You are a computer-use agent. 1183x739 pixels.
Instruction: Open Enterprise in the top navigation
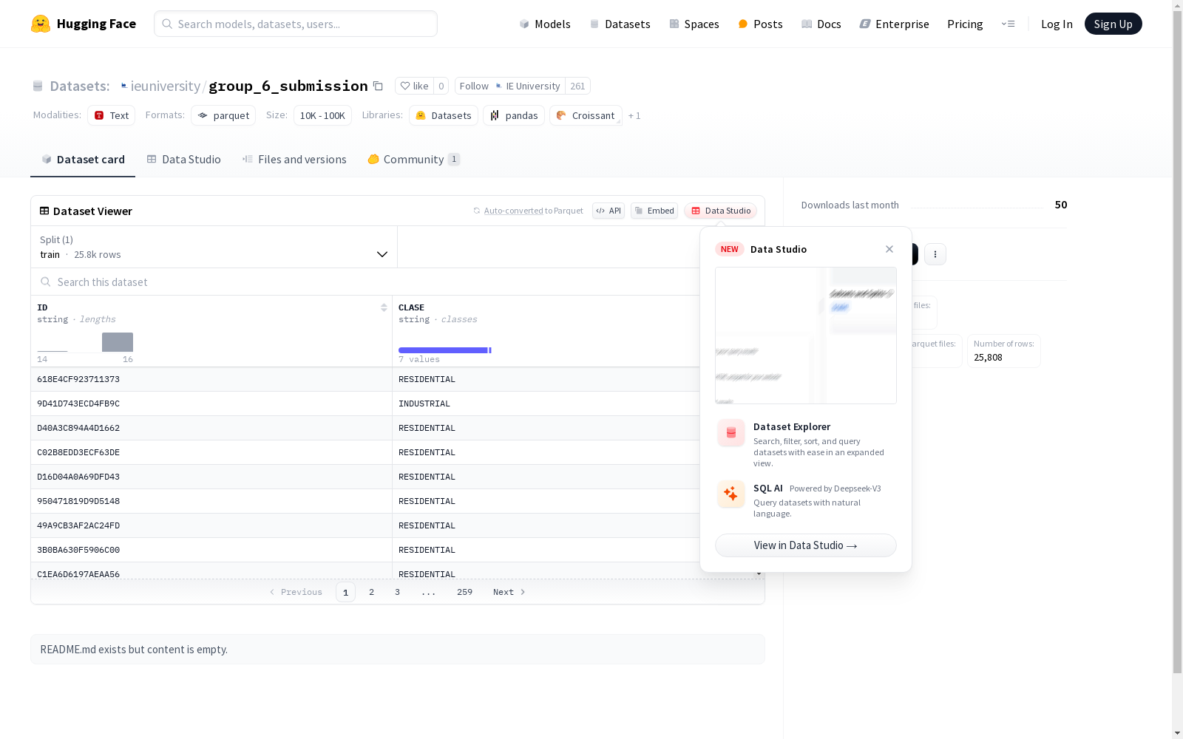pyautogui.click(x=894, y=24)
